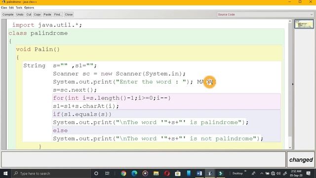This screenshot has height=178, width=316.
Task: Click the 'is not palindrome' print line
Action: [x=158, y=138]
